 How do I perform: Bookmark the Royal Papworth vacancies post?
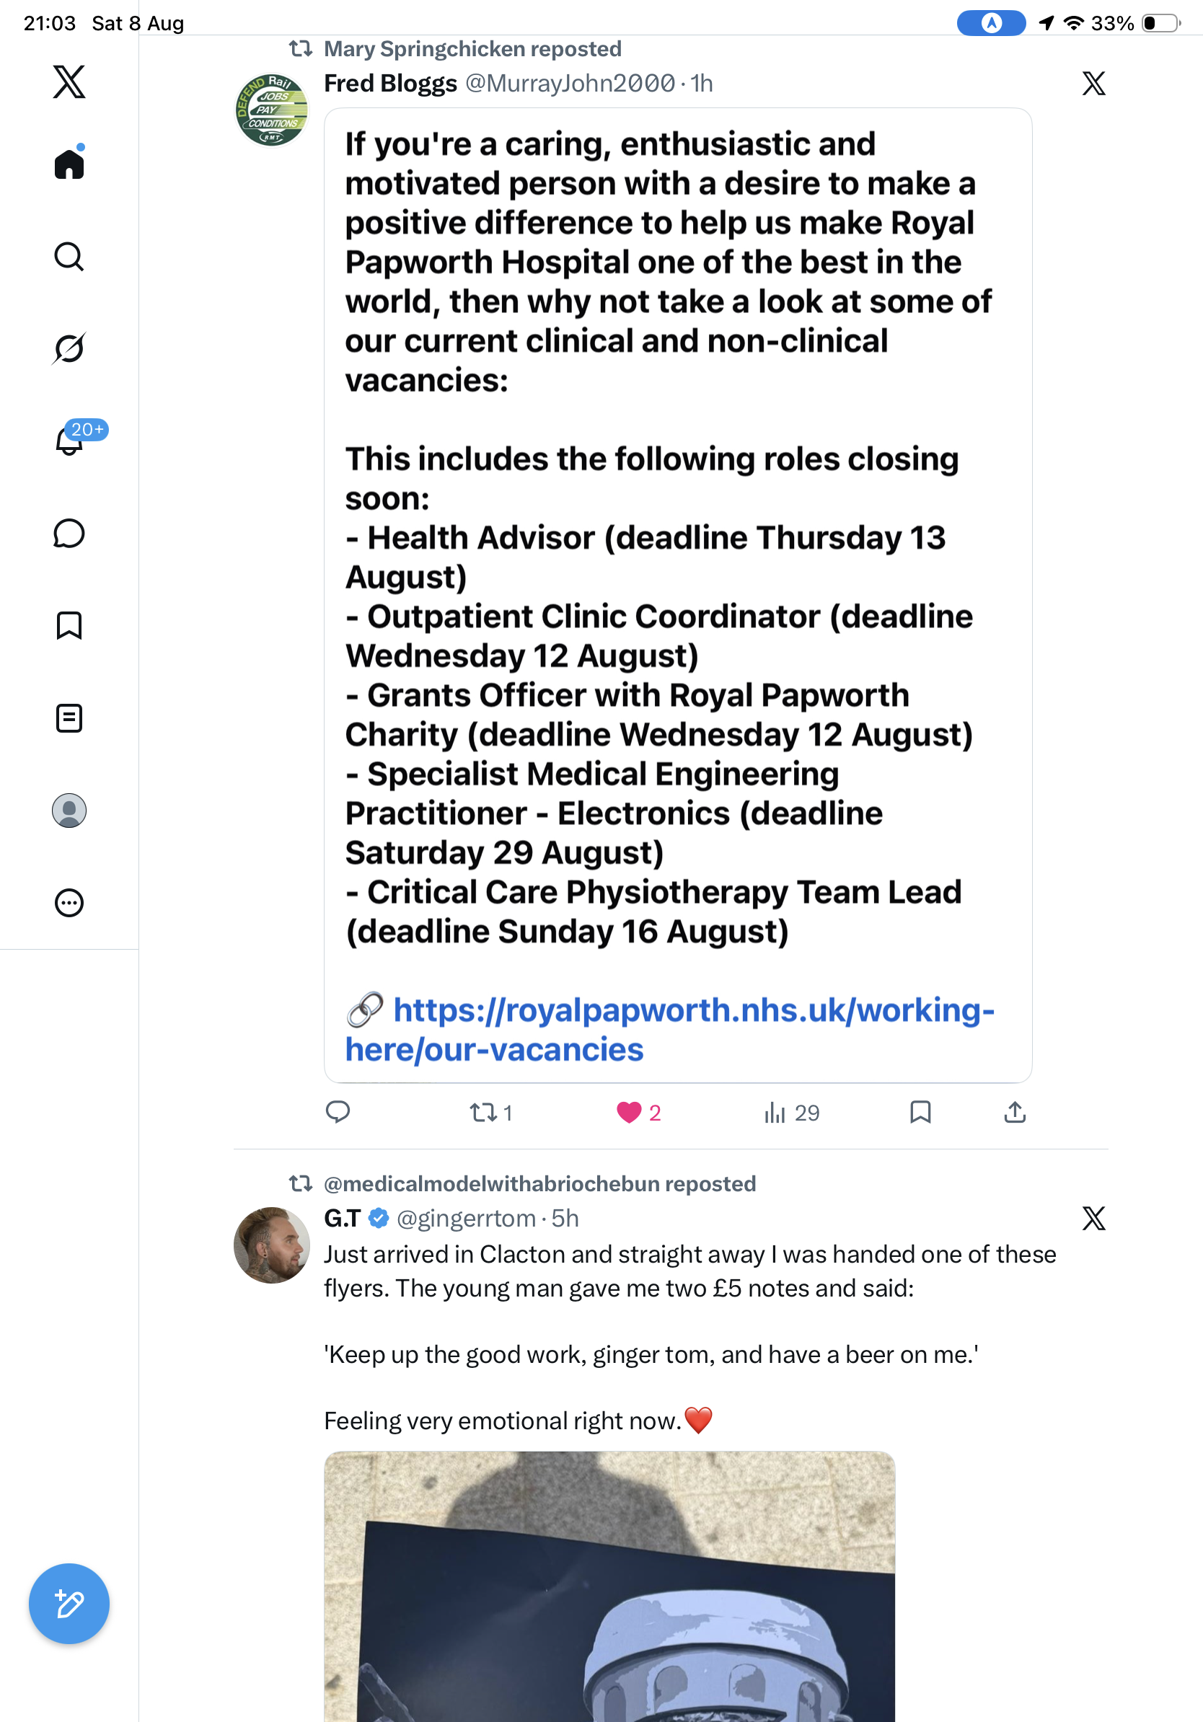coord(920,1111)
